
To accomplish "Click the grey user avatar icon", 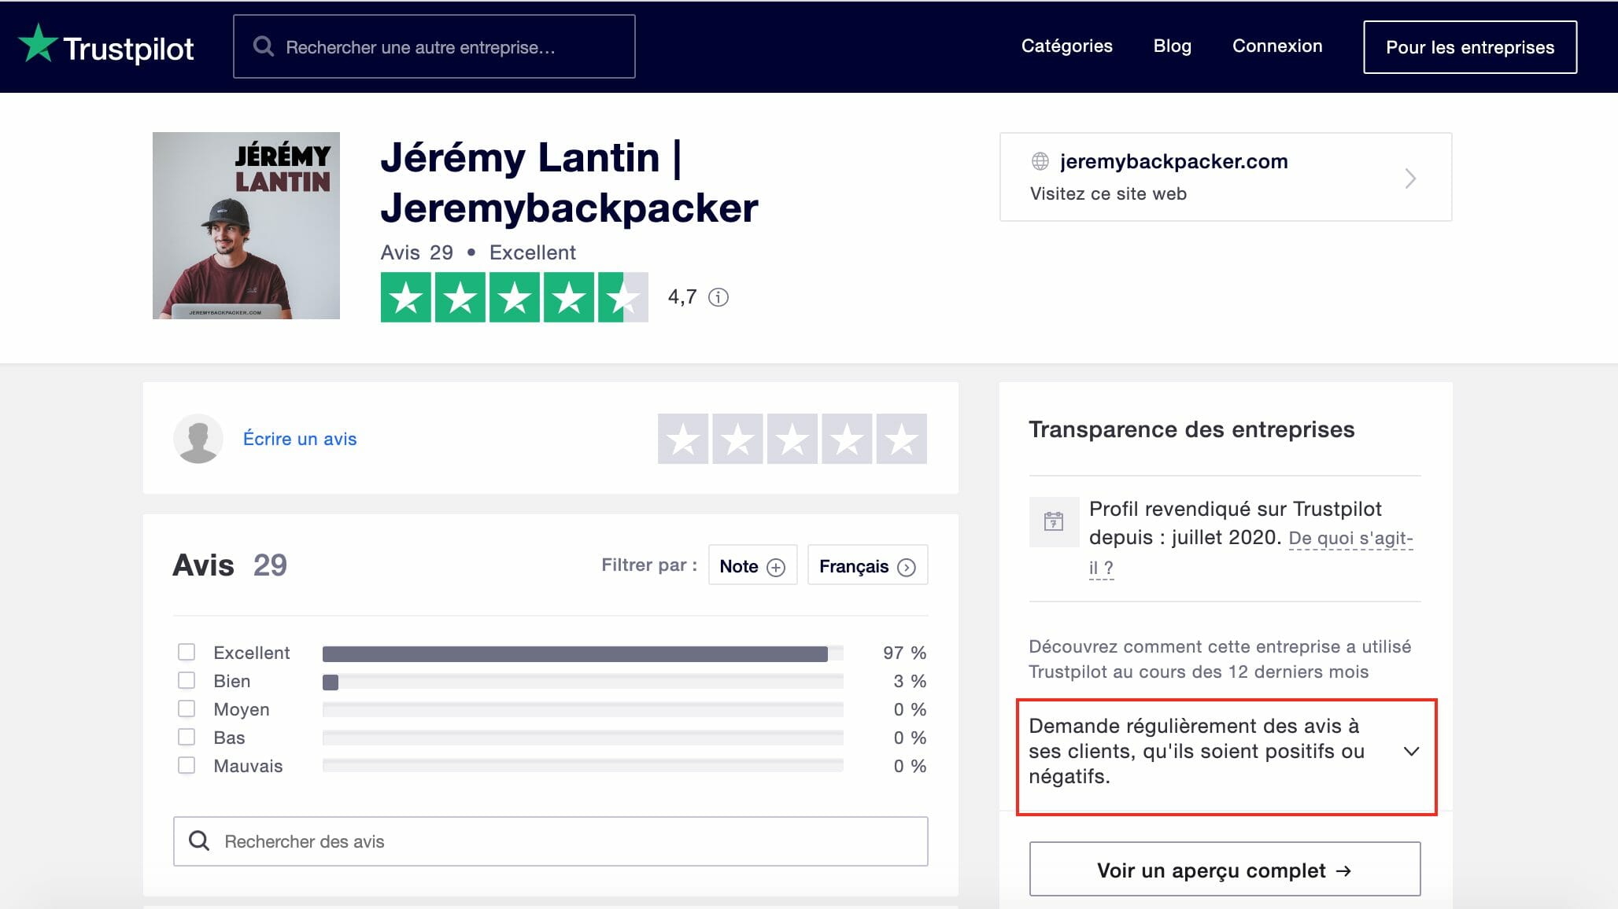I will pyautogui.click(x=198, y=439).
